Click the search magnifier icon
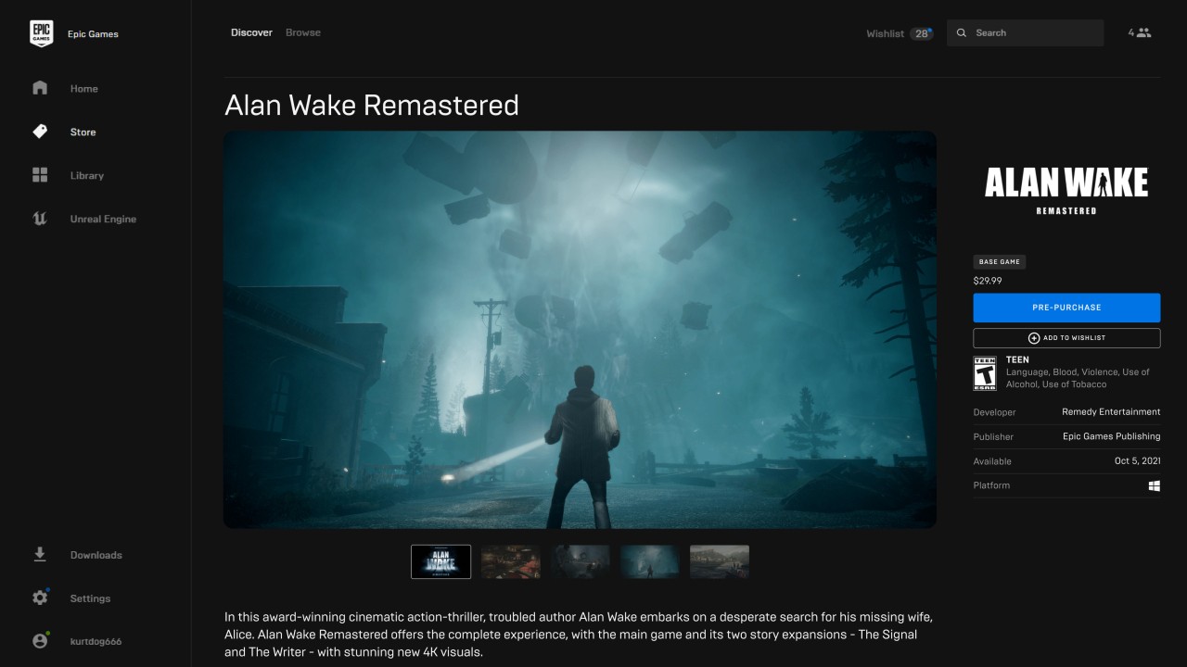This screenshot has height=667, width=1187. point(962,32)
